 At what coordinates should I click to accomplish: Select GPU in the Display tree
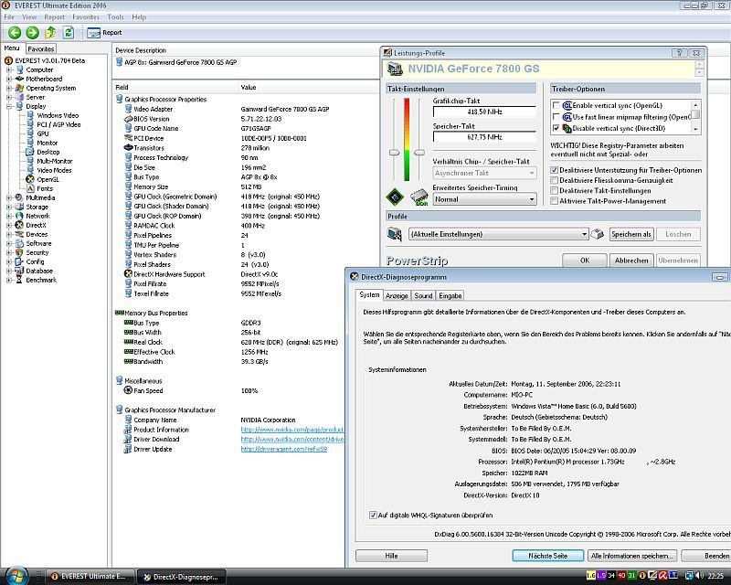tap(42, 133)
